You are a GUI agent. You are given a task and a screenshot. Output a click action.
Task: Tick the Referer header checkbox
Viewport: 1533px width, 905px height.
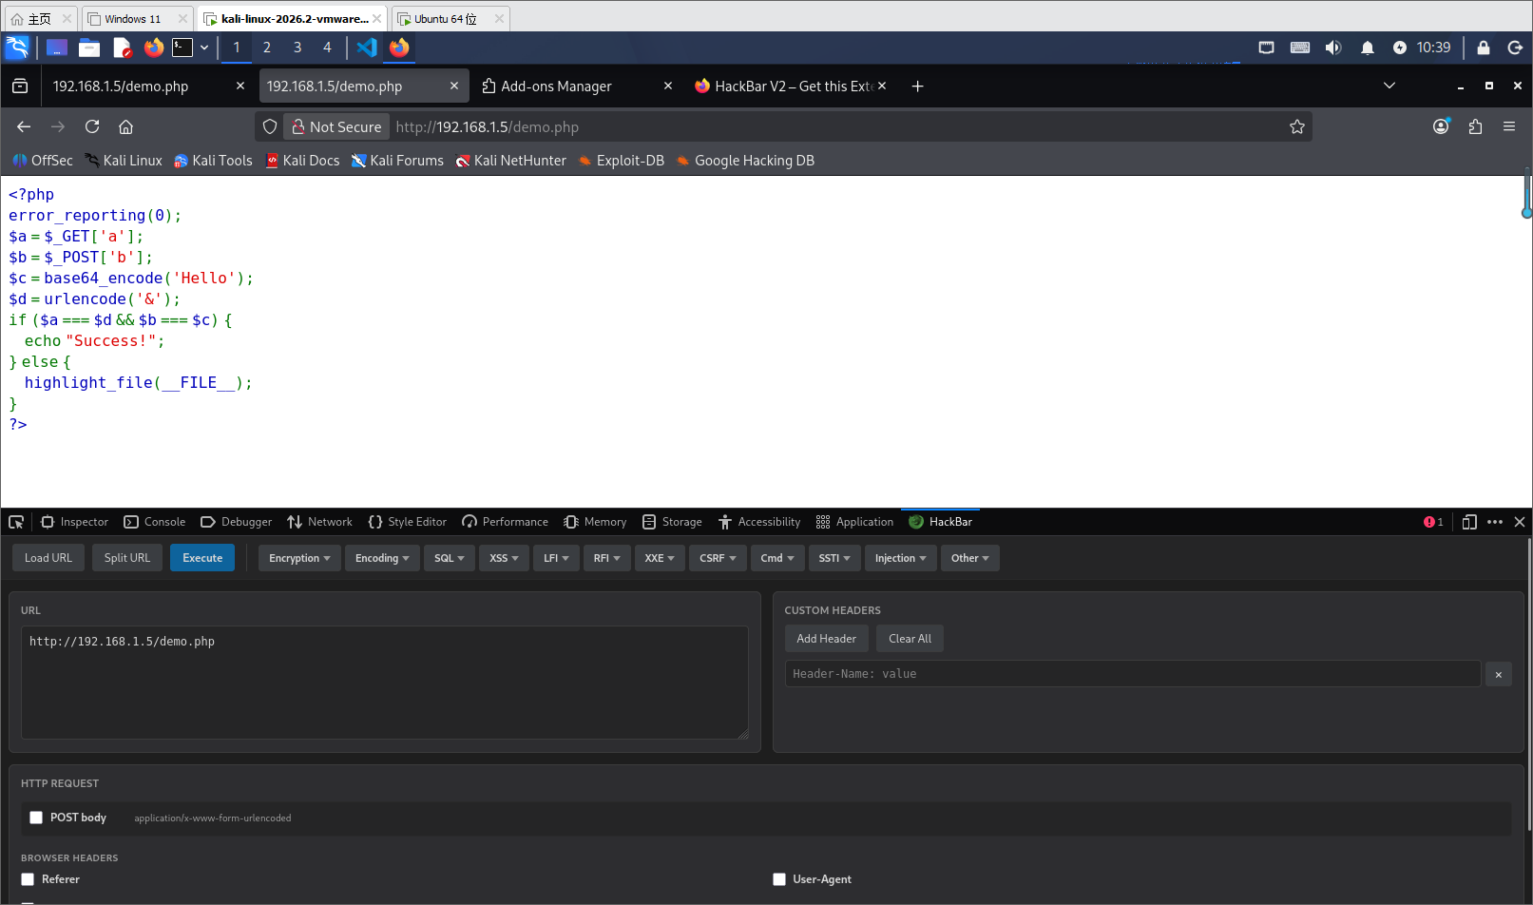pyautogui.click(x=28, y=879)
